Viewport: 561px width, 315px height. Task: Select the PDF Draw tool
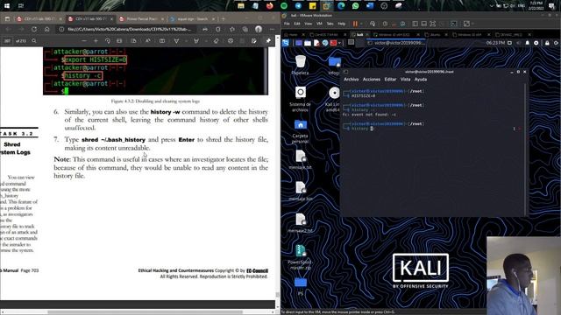(x=176, y=41)
